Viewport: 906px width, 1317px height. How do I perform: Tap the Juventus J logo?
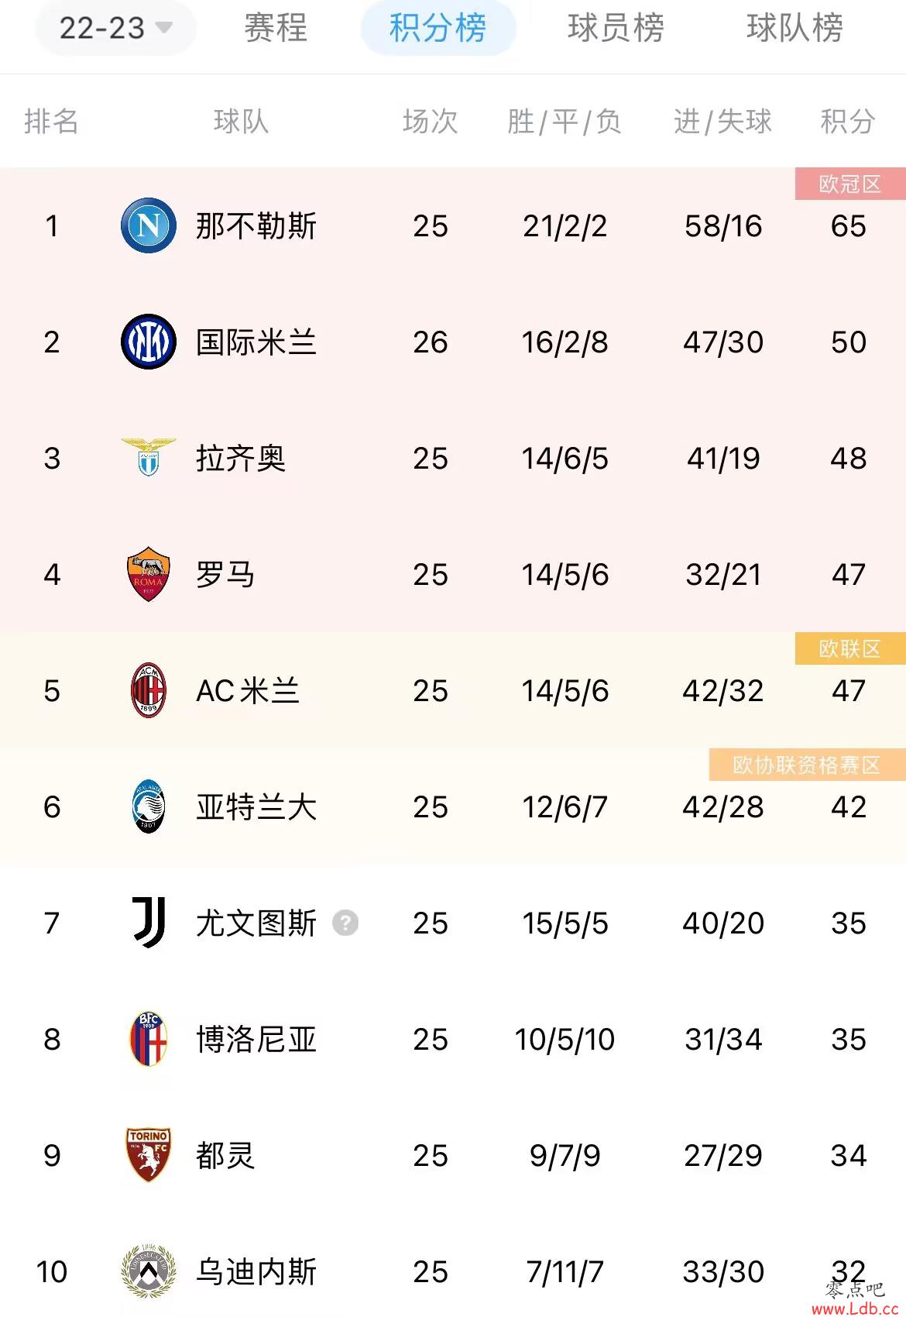point(149,923)
